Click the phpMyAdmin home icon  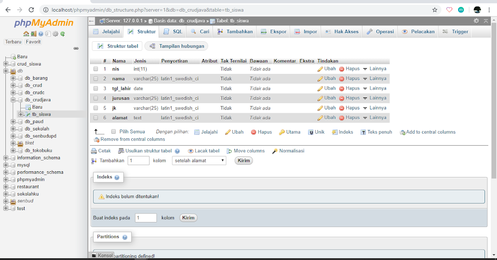click(26, 34)
